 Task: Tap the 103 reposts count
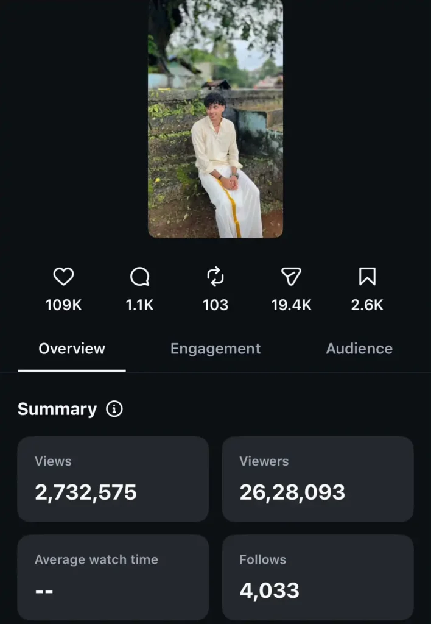point(215,305)
